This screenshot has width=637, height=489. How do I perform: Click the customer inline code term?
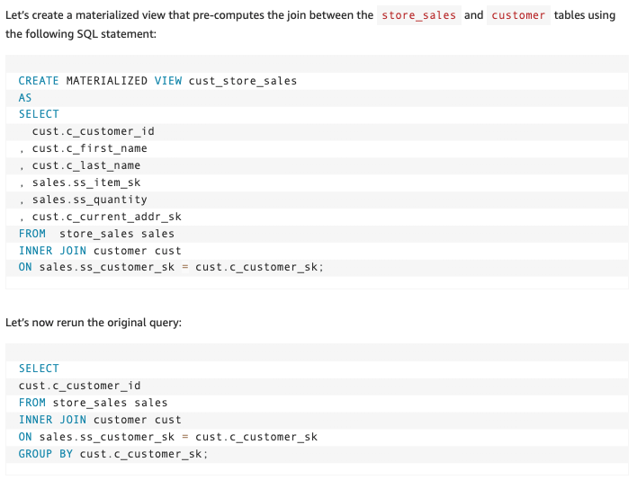(x=518, y=15)
